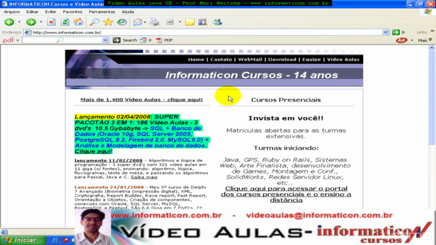Viewport: 436px width, 245px height.
Task: Click the cursos presenciais portal link
Action: click(286, 194)
